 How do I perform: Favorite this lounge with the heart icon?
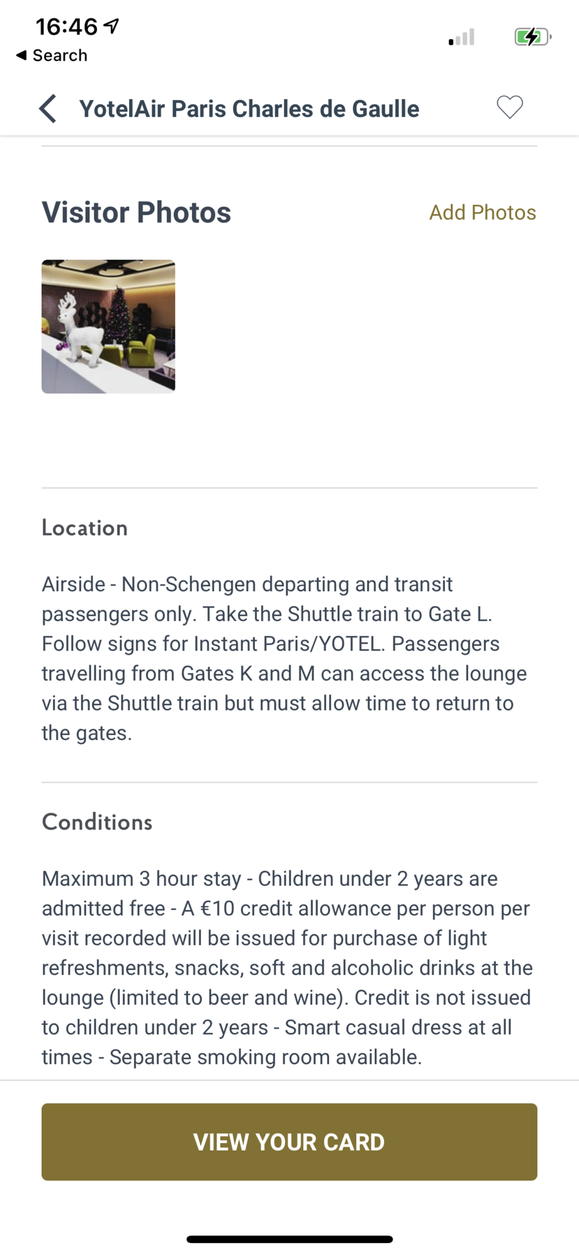pos(509,107)
